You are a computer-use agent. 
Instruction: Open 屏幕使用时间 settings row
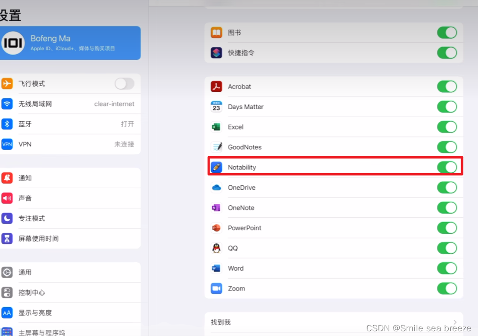coord(70,239)
